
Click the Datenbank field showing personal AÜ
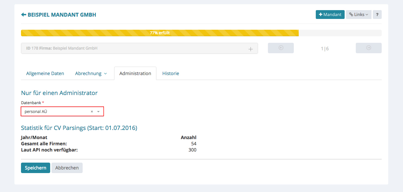click(56, 112)
